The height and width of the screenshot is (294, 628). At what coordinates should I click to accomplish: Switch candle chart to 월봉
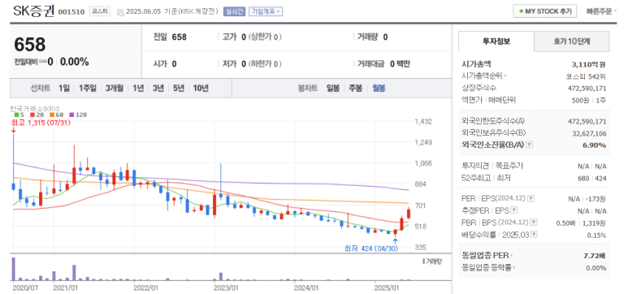pyautogui.click(x=379, y=89)
